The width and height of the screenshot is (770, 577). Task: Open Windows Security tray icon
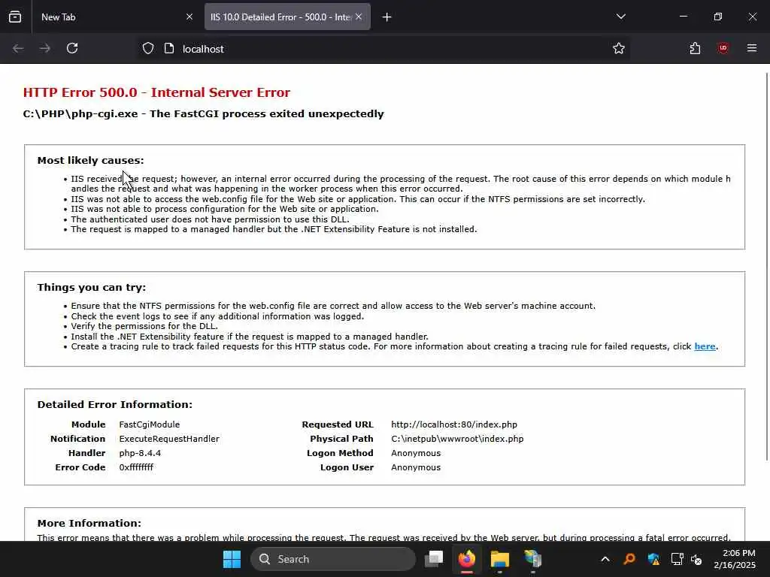(653, 559)
